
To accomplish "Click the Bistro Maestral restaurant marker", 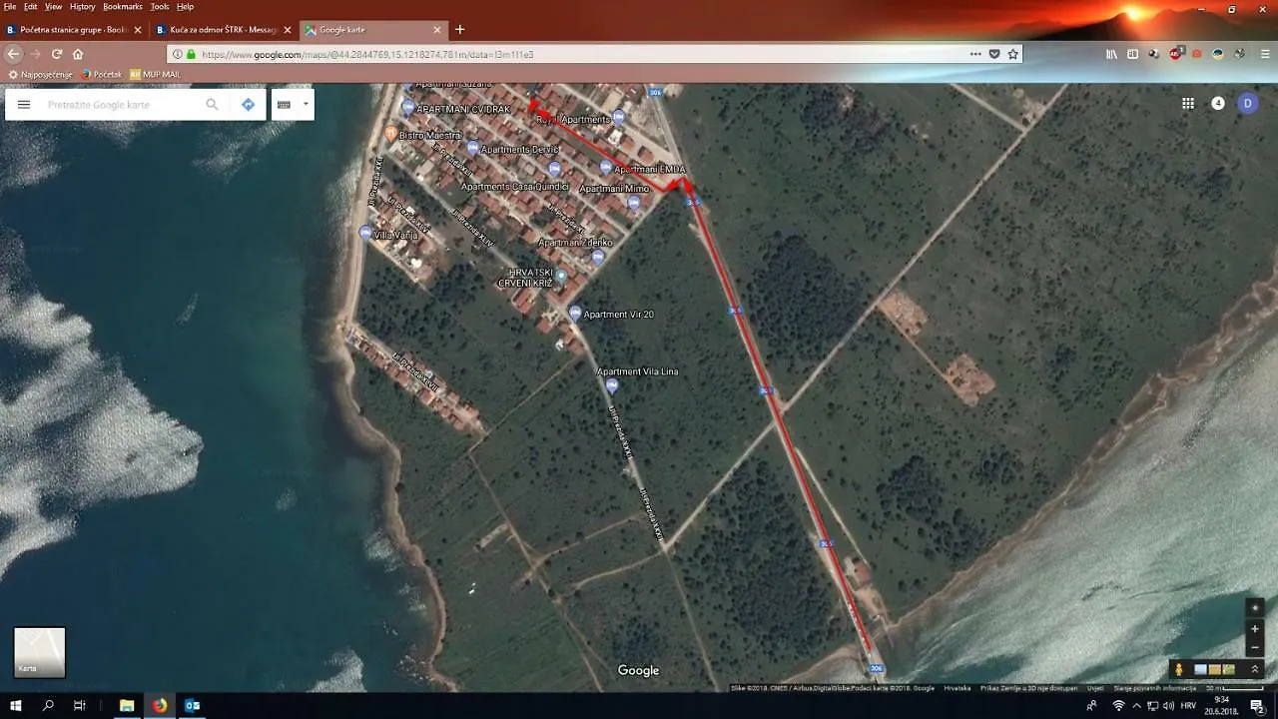I will coord(390,133).
